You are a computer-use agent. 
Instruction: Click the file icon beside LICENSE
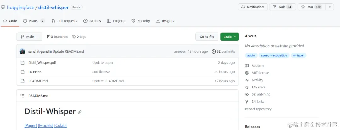click(x=22, y=72)
